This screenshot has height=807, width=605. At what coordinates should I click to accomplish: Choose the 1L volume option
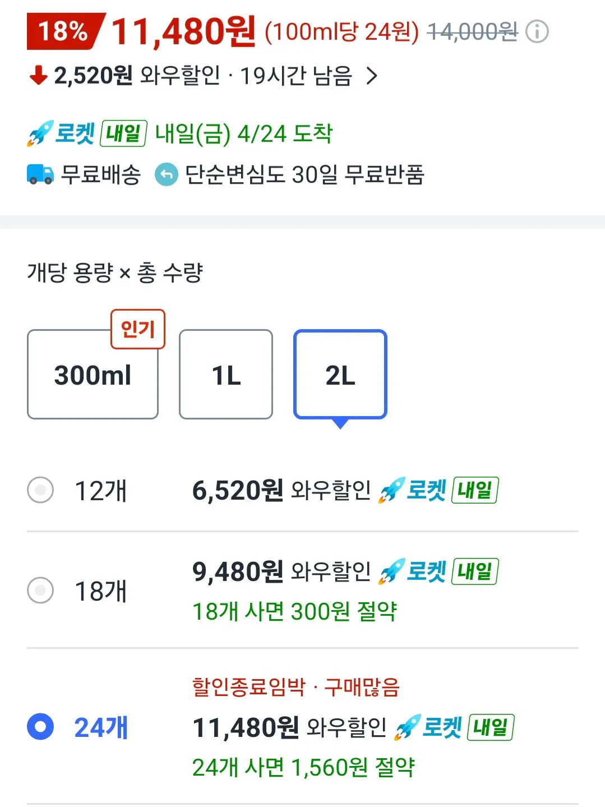point(226,375)
